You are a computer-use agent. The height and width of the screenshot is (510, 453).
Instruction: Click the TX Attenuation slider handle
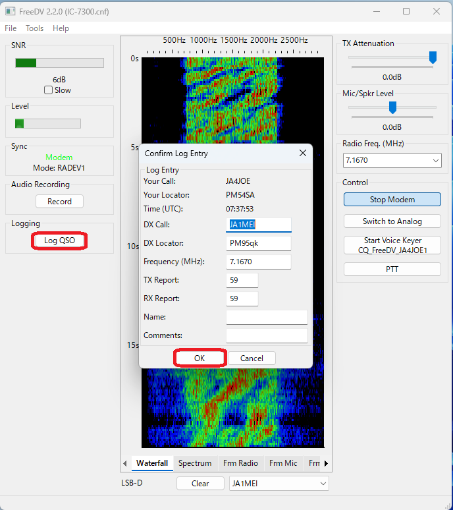tap(433, 57)
